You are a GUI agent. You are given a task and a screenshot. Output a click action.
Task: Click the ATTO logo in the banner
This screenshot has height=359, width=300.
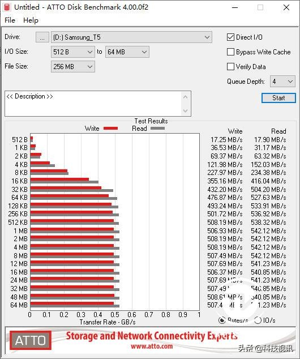pos(31,340)
